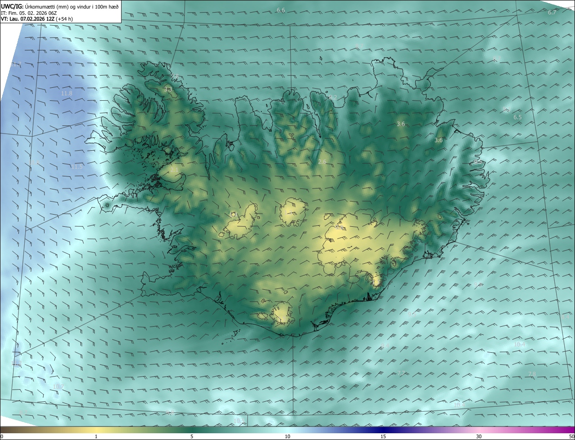Click the tick label 30 on the color scale

pyautogui.click(x=479, y=436)
